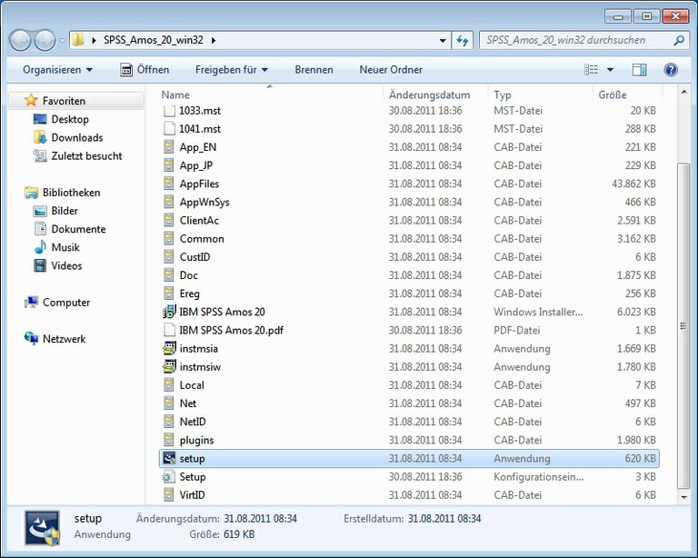Open the Organisieren menu
The image size is (698, 558).
point(58,70)
